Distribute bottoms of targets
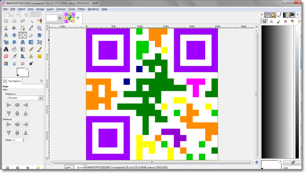 point(25,133)
